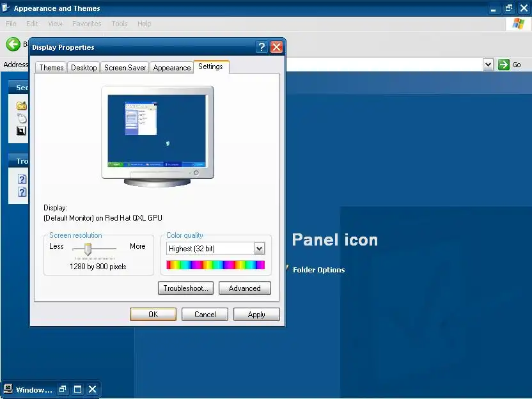The image size is (532, 399).
Task: Switch to the Appearance tab
Action: pos(171,68)
